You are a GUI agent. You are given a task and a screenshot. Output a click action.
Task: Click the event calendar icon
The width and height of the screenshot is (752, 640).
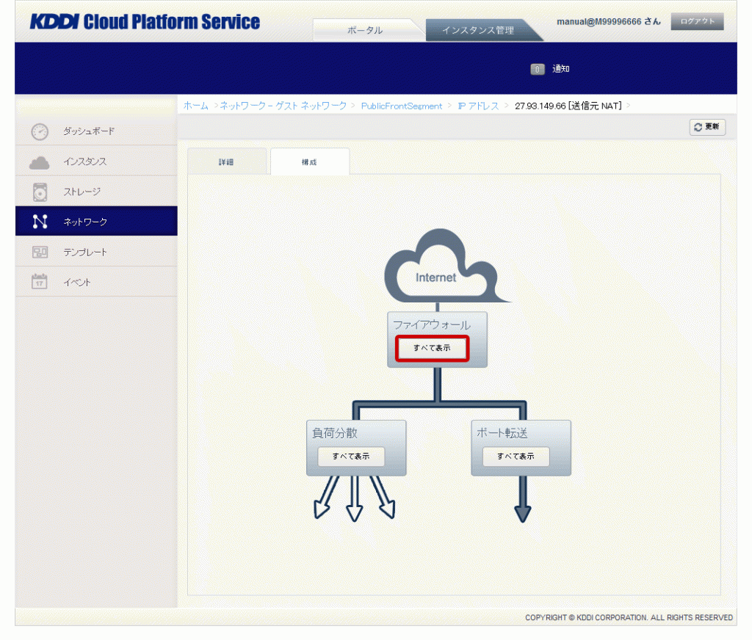[40, 281]
